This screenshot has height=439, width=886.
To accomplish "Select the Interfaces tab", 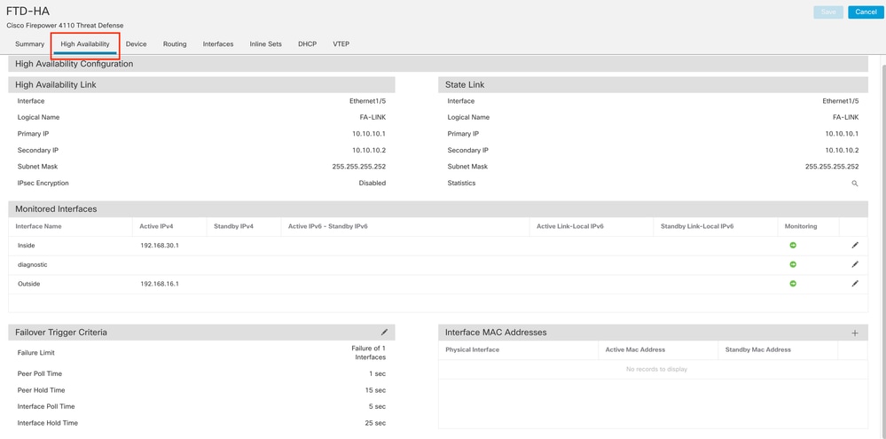I will pyautogui.click(x=218, y=43).
